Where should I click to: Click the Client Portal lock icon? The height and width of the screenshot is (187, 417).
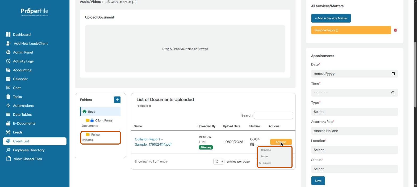click(x=92, y=120)
